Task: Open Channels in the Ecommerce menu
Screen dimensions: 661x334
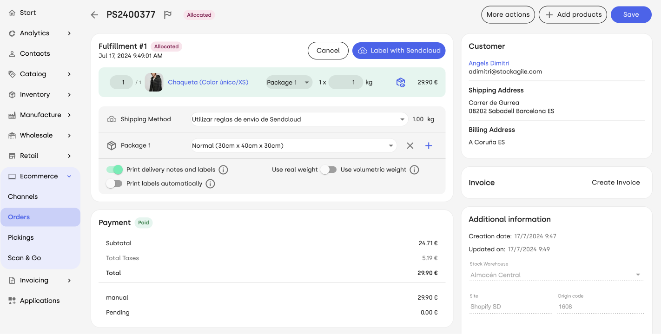Action: pos(40,196)
